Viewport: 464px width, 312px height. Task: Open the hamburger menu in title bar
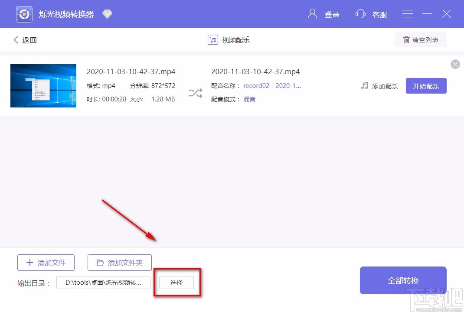[407, 13]
